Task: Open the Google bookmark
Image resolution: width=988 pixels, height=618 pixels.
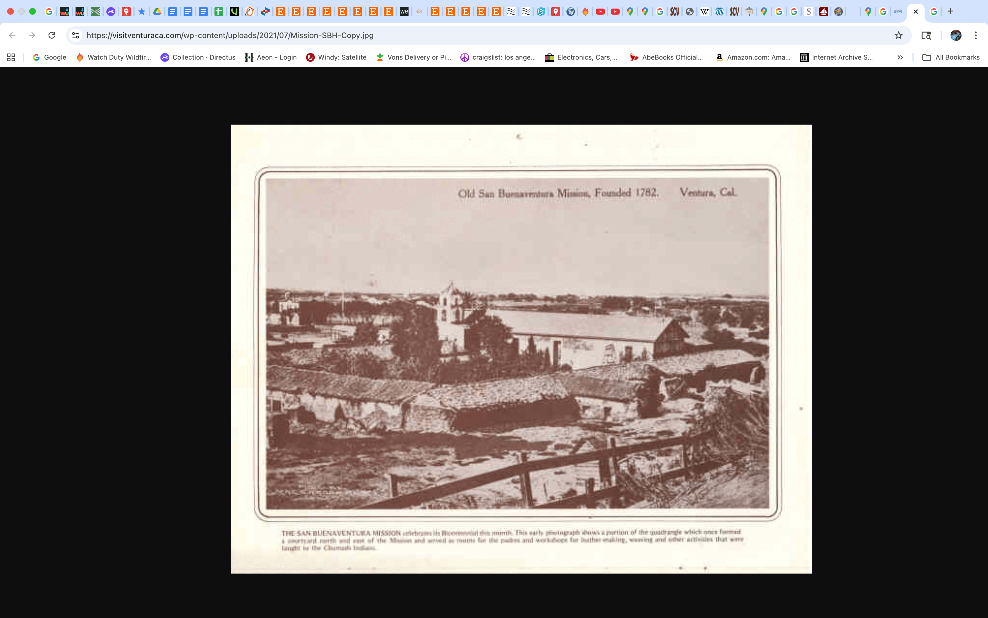Action: tap(49, 57)
